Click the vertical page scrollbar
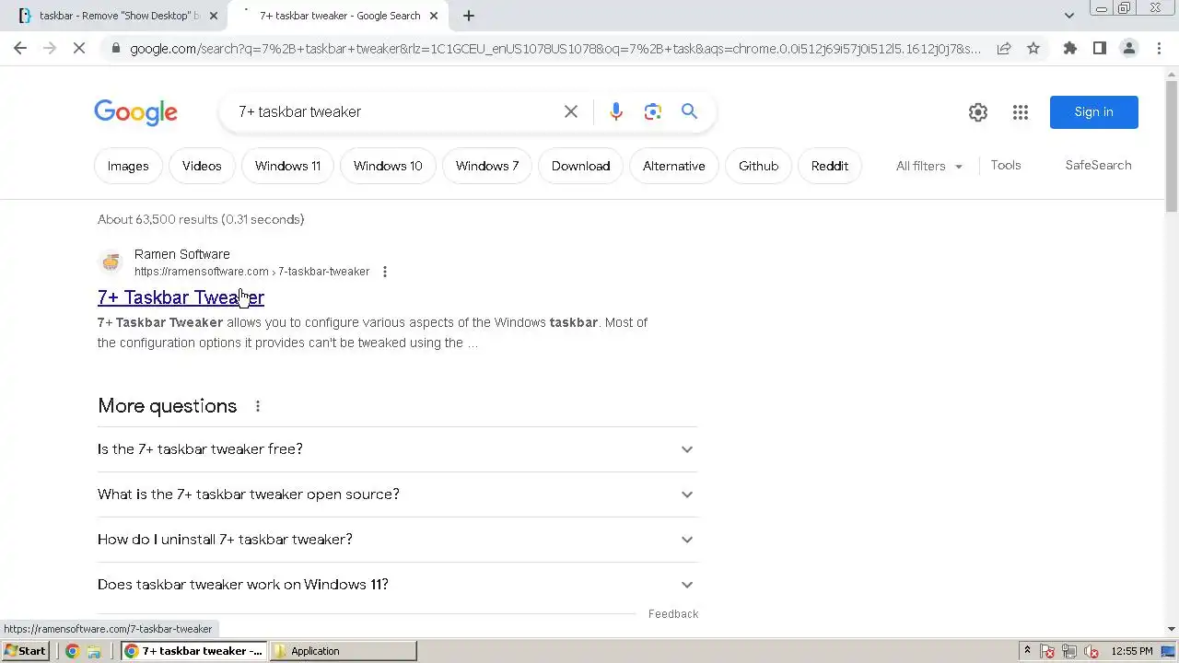Image resolution: width=1179 pixels, height=663 pixels. pyautogui.click(x=1172, y=350)
